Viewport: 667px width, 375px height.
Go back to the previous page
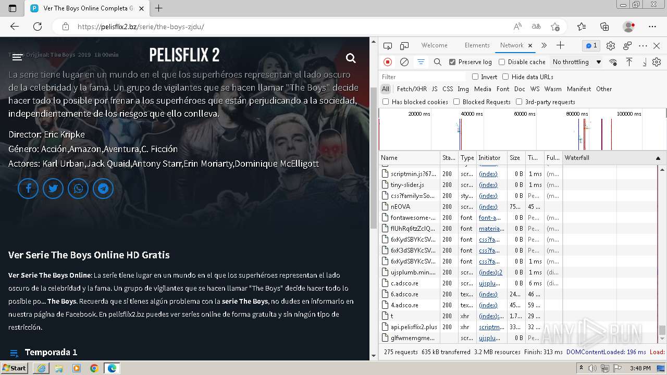point(15,27)
